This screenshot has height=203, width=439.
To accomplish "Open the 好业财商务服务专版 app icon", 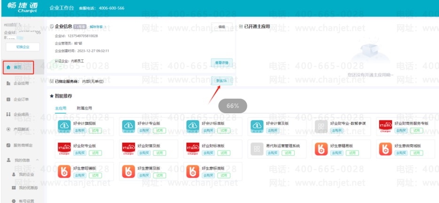I will click(385, 127).
